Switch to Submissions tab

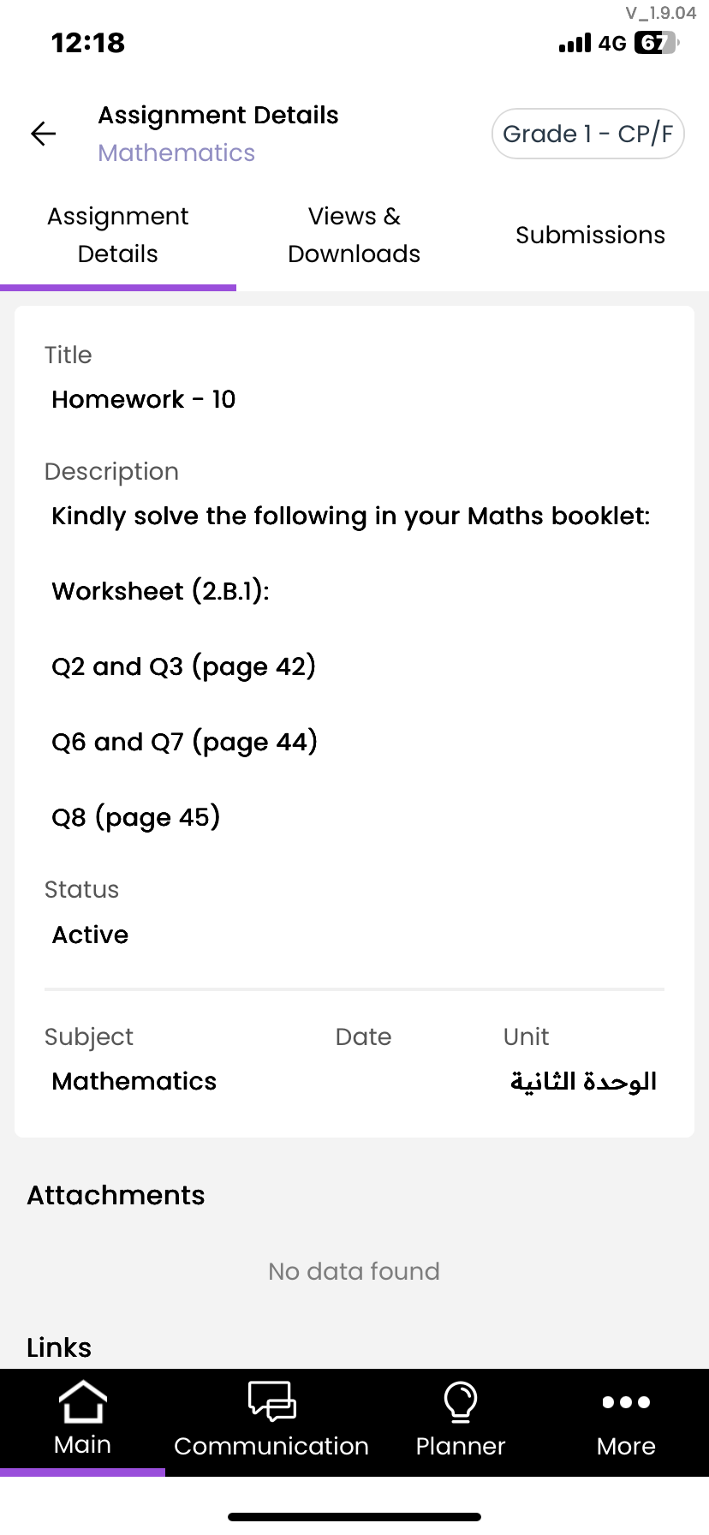(x=590, y=235)
